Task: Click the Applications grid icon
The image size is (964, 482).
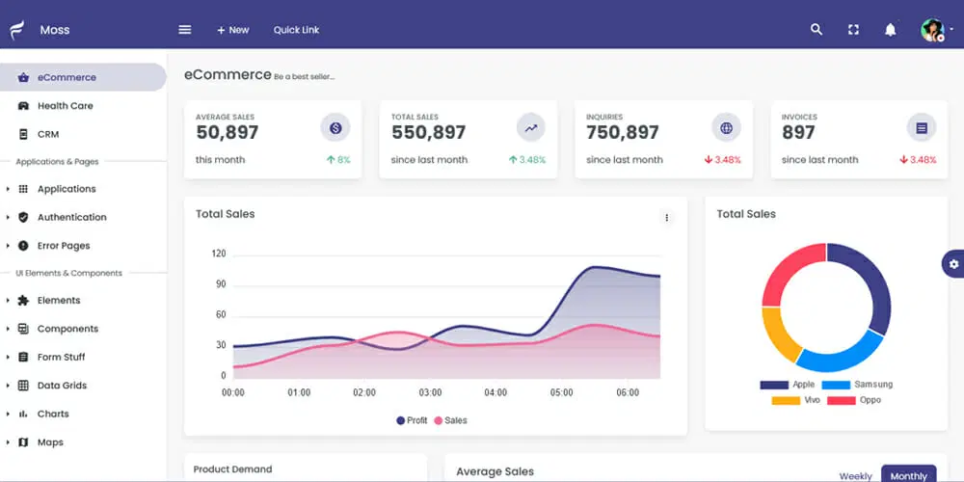Action: coord(23,189)
